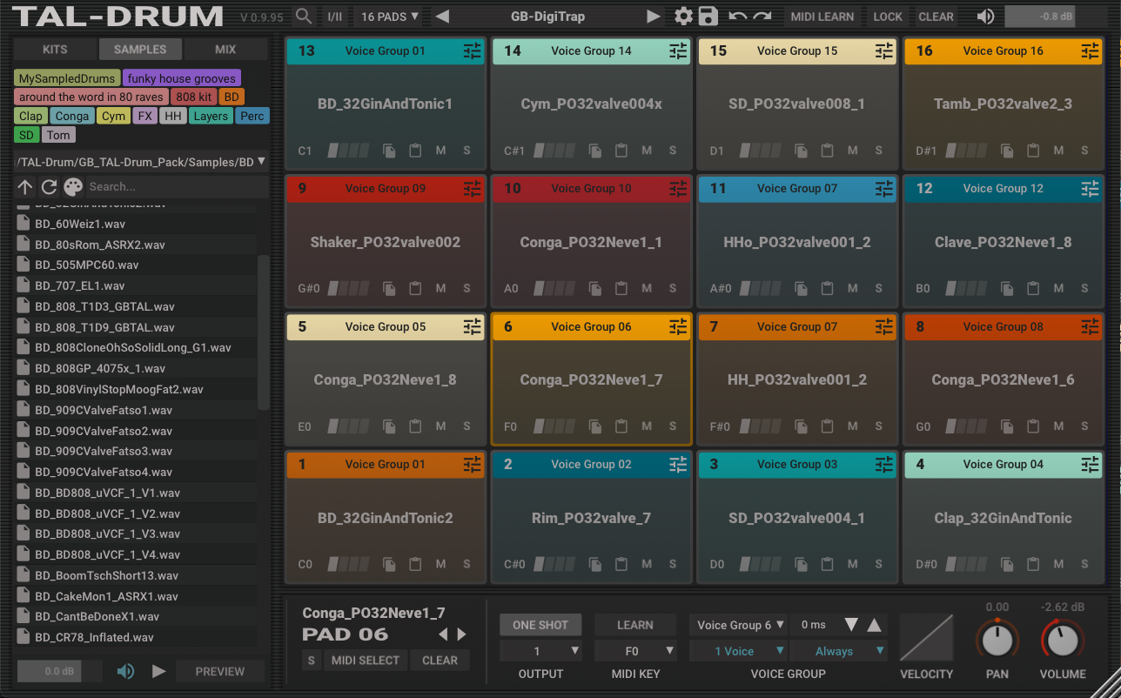Mute pad 9 Shaker_PO32valve002
The image size is (1121, 698).
point(440,288)
